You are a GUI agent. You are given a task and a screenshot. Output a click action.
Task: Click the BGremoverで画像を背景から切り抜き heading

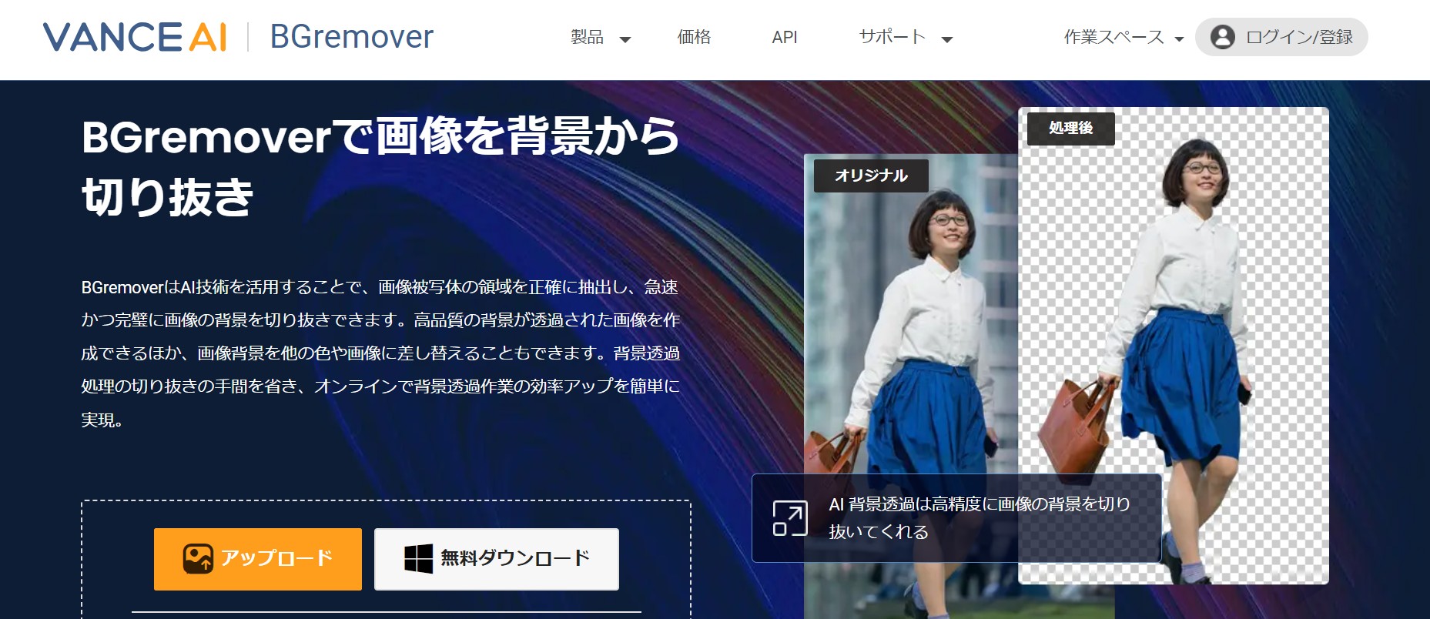point(380,167)
